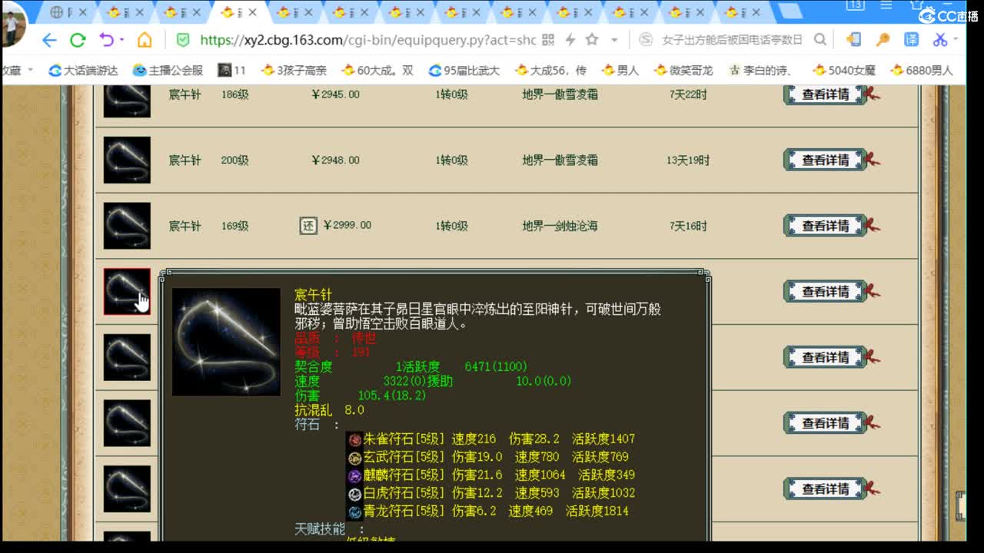Open the 大话端游达 bookmark
The width and height of the screenshot is (984, 553).
pyautogui.click(x=83, y=70)
